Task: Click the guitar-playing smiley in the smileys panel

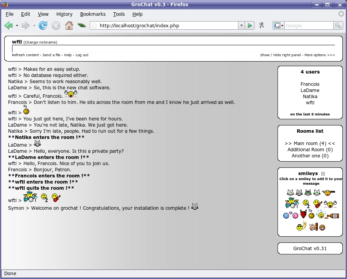Action: (x=317, y=204)
